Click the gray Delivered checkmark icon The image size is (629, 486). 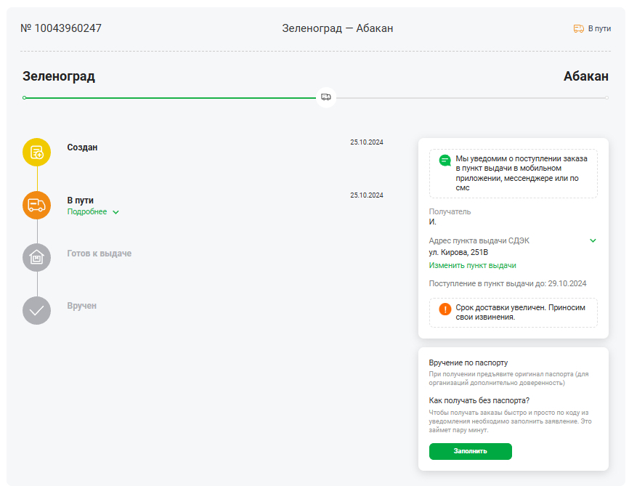(x=36, y=310)
